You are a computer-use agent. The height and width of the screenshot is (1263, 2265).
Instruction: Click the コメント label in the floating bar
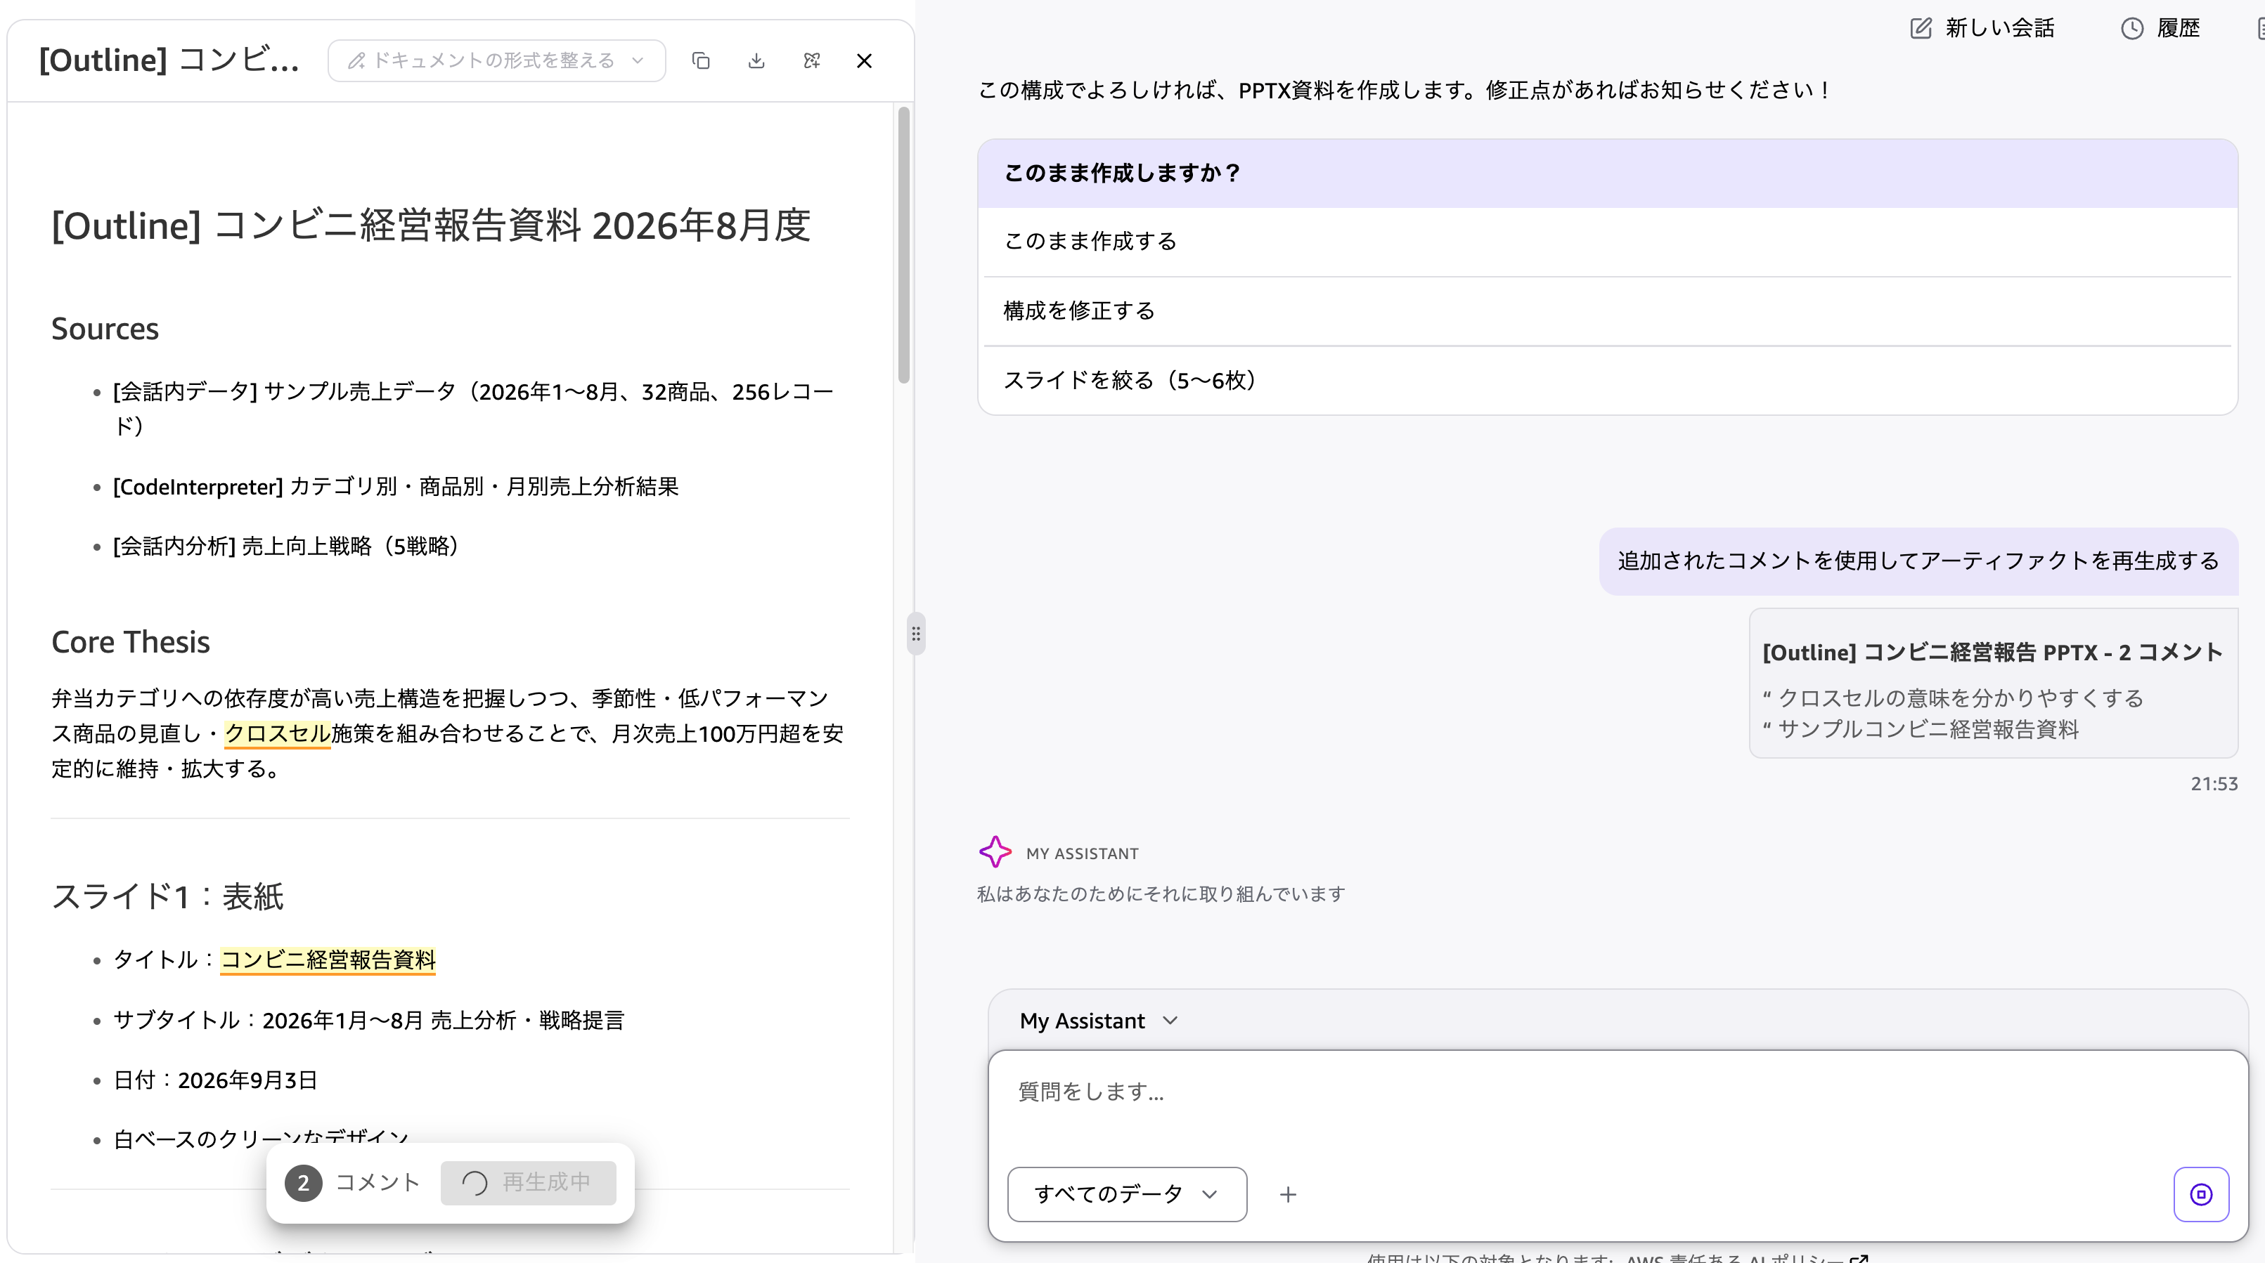[378, 1183]
